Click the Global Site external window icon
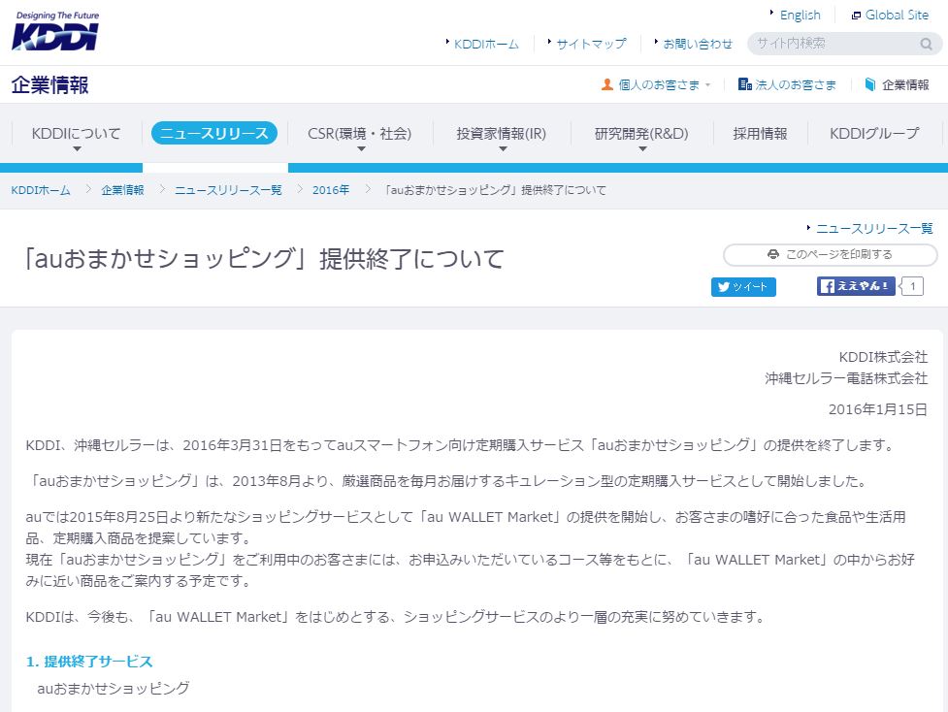948x712 pixels. (856, 16)
